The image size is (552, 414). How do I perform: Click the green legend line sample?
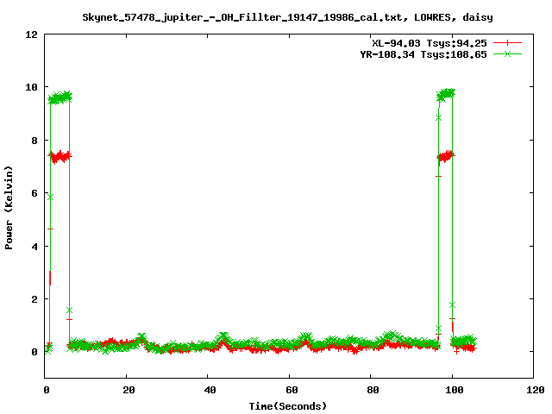pos(507,53)
